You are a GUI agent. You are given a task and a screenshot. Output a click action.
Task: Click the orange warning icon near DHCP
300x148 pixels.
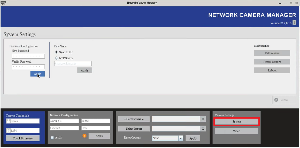[84, 136]
